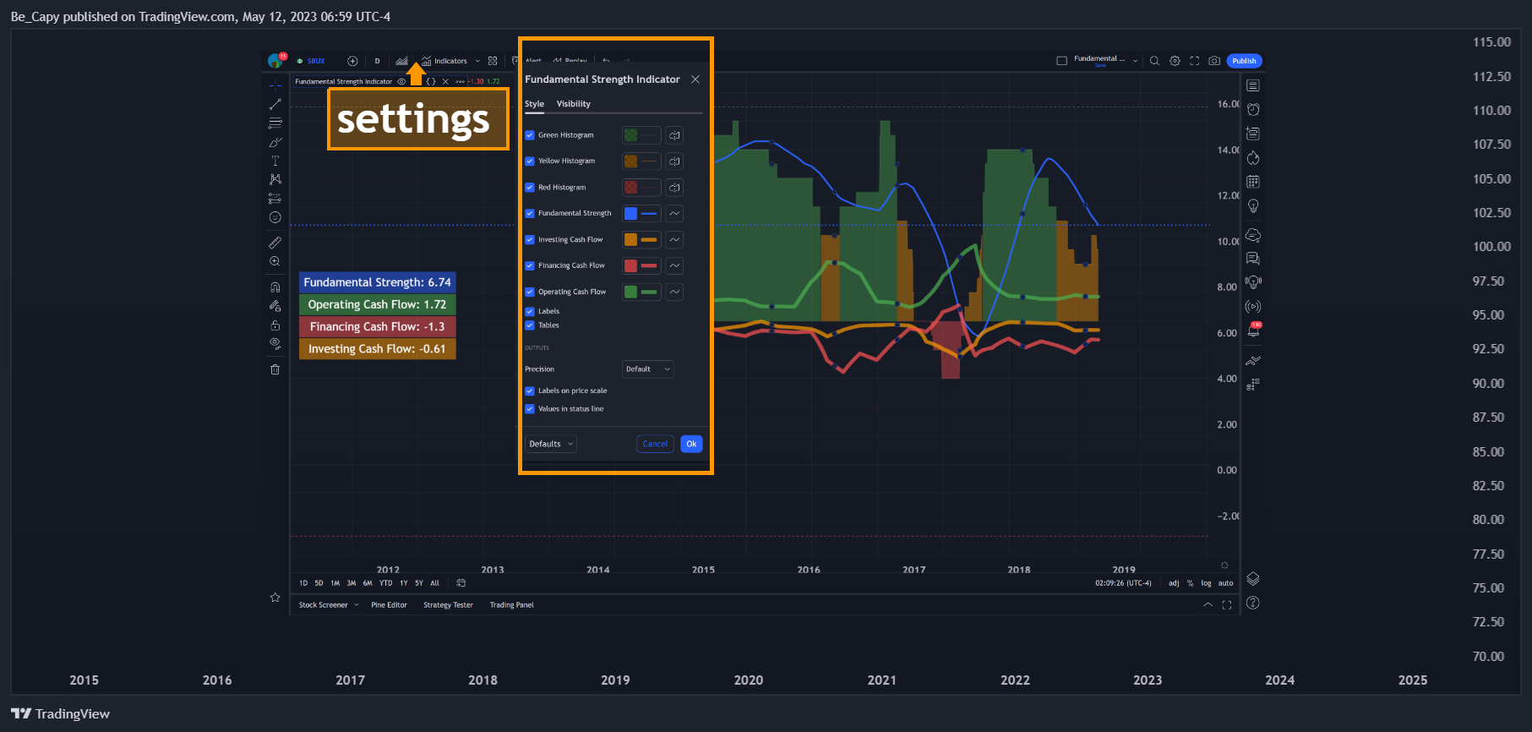Click the Green Histogram color swatch
Viewport: 1532px width, 732px height.
point(631,135)
